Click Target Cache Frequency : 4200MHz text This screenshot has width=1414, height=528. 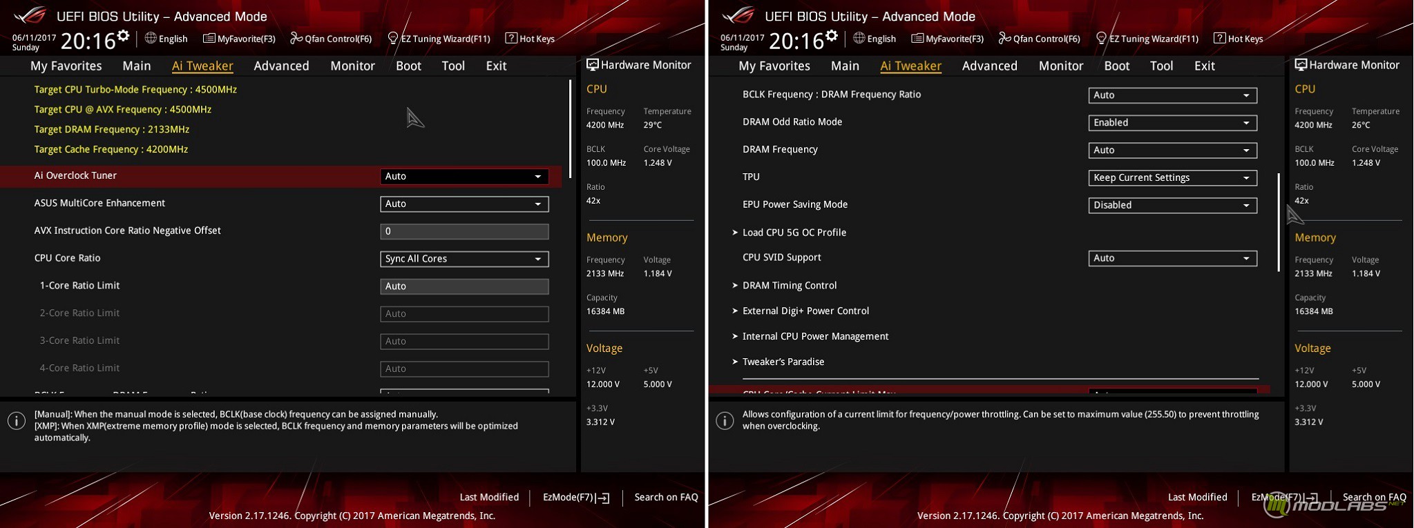tap(111, 149)
